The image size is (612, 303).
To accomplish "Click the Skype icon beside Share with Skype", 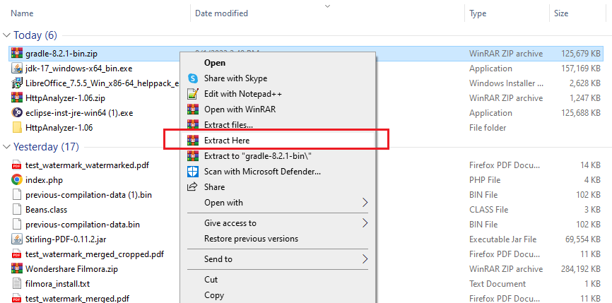I will tap(192, 78).
